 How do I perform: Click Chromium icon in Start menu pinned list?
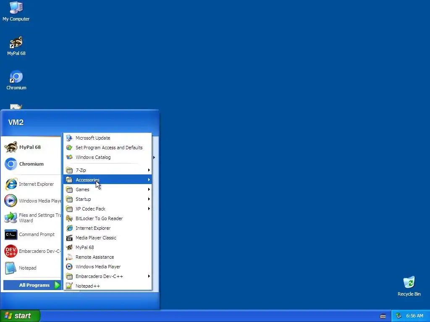pyautogui.click(x=11, y=164)
